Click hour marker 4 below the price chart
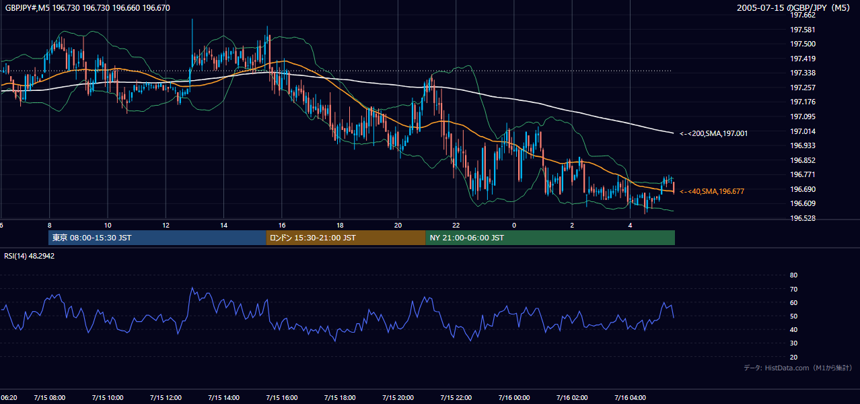 pyautogui.click(x=631, y=225)
